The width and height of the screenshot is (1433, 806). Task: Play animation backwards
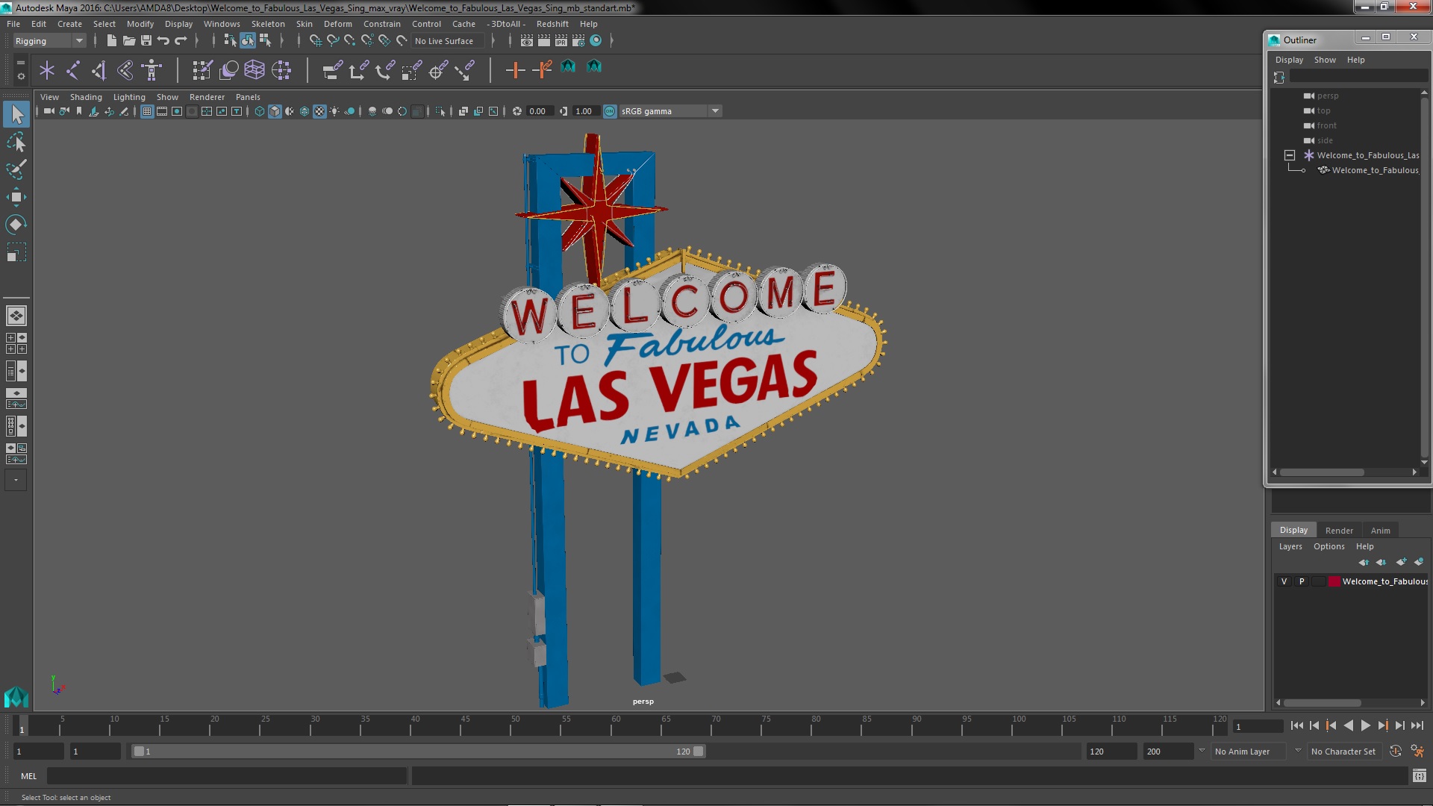(x=1348, y=725)
